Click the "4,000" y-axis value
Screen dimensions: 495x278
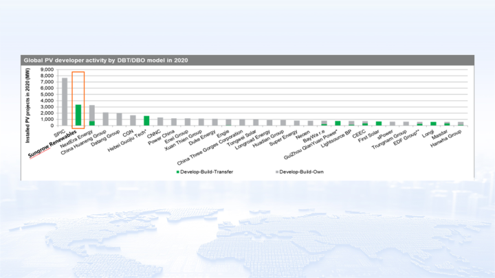click(47, 100)
